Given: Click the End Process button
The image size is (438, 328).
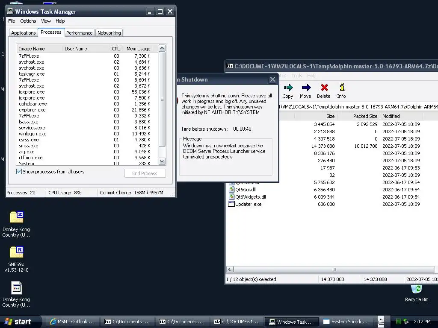Looking at the screenshot, I should pos(145,173).
